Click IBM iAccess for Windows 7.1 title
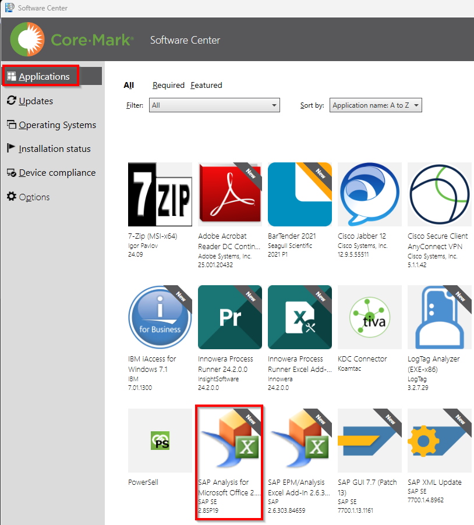The width and height of the screenshot is (474, 525). [x=152, y=364]
